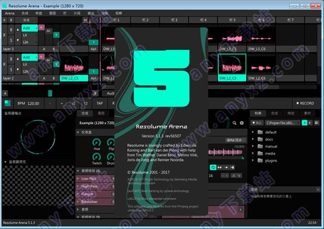The width and height of the screenshot is (324, 229).
Task: Collapse the audio effects (4) section
Action: point(78,171)
